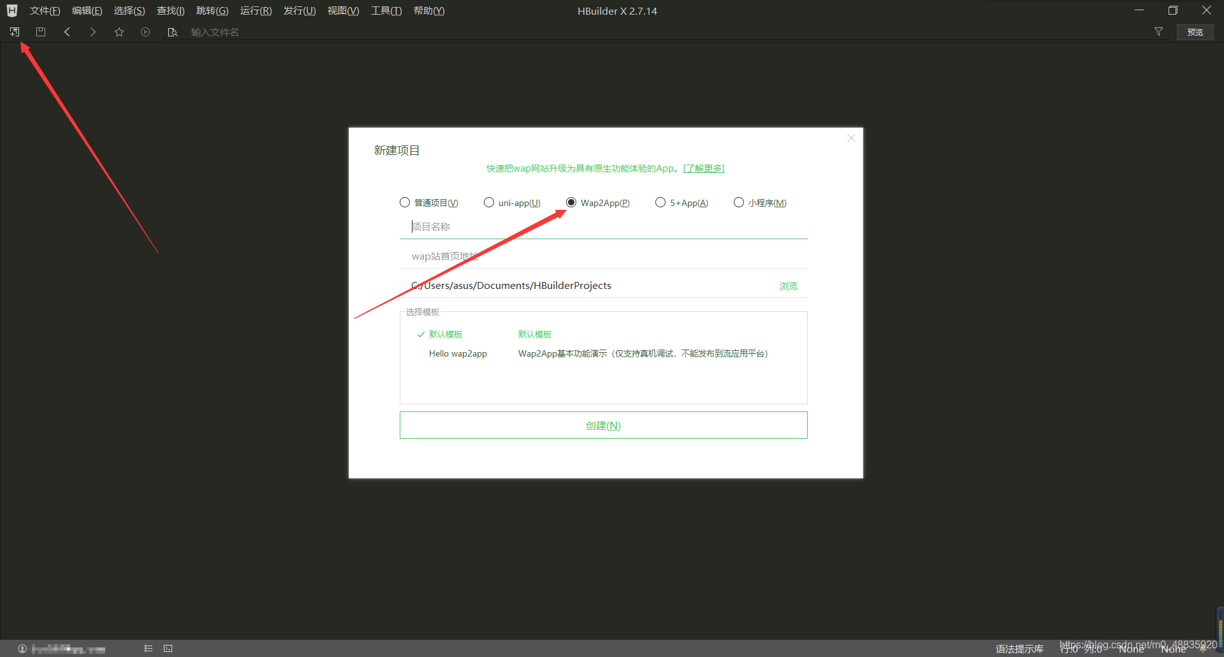Click the list view icon in status bar

[x=148, y=649]
